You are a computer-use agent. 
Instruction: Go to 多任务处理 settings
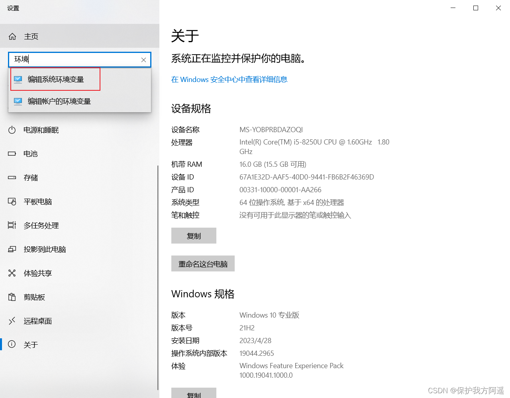79,225
